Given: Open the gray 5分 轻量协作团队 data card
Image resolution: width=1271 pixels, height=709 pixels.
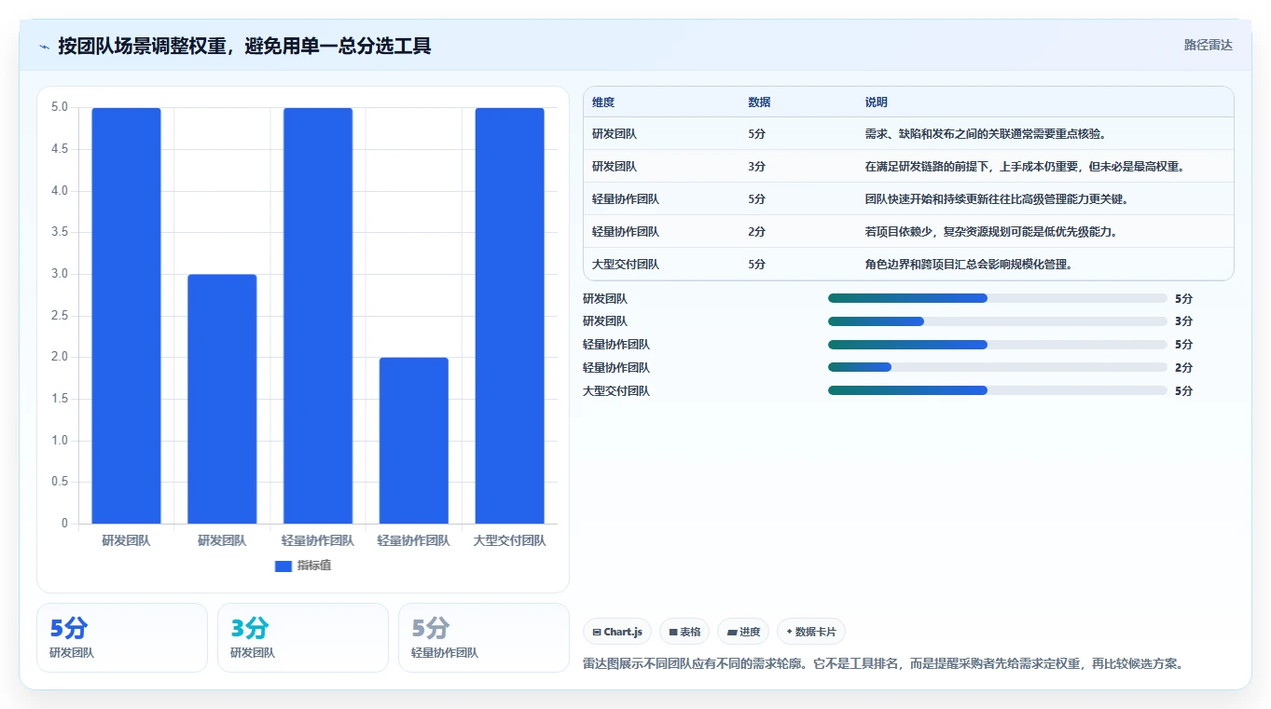Looking at the screenshot, I should click(x=484, y=637).
